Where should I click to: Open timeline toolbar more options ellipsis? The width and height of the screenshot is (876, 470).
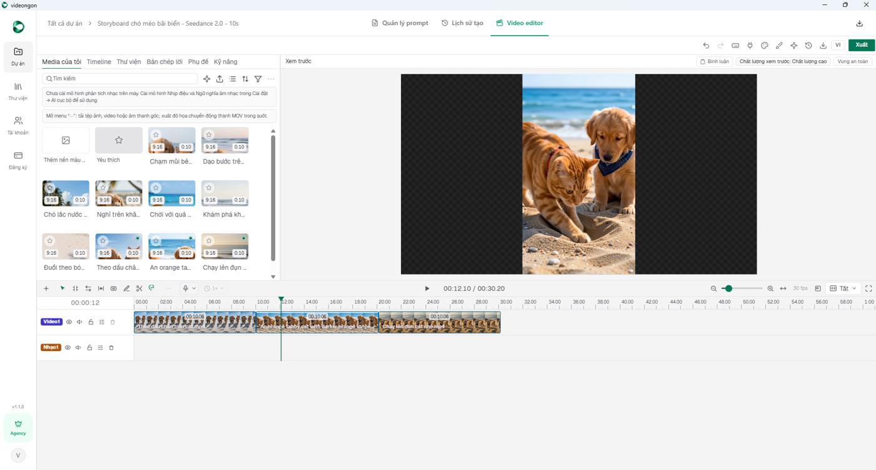[168, 289]
